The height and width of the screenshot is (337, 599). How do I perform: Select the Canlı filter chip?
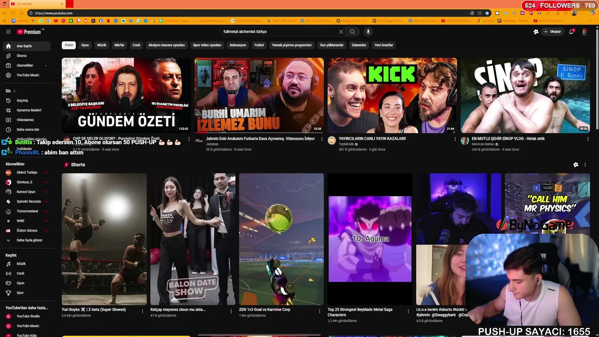136,45
